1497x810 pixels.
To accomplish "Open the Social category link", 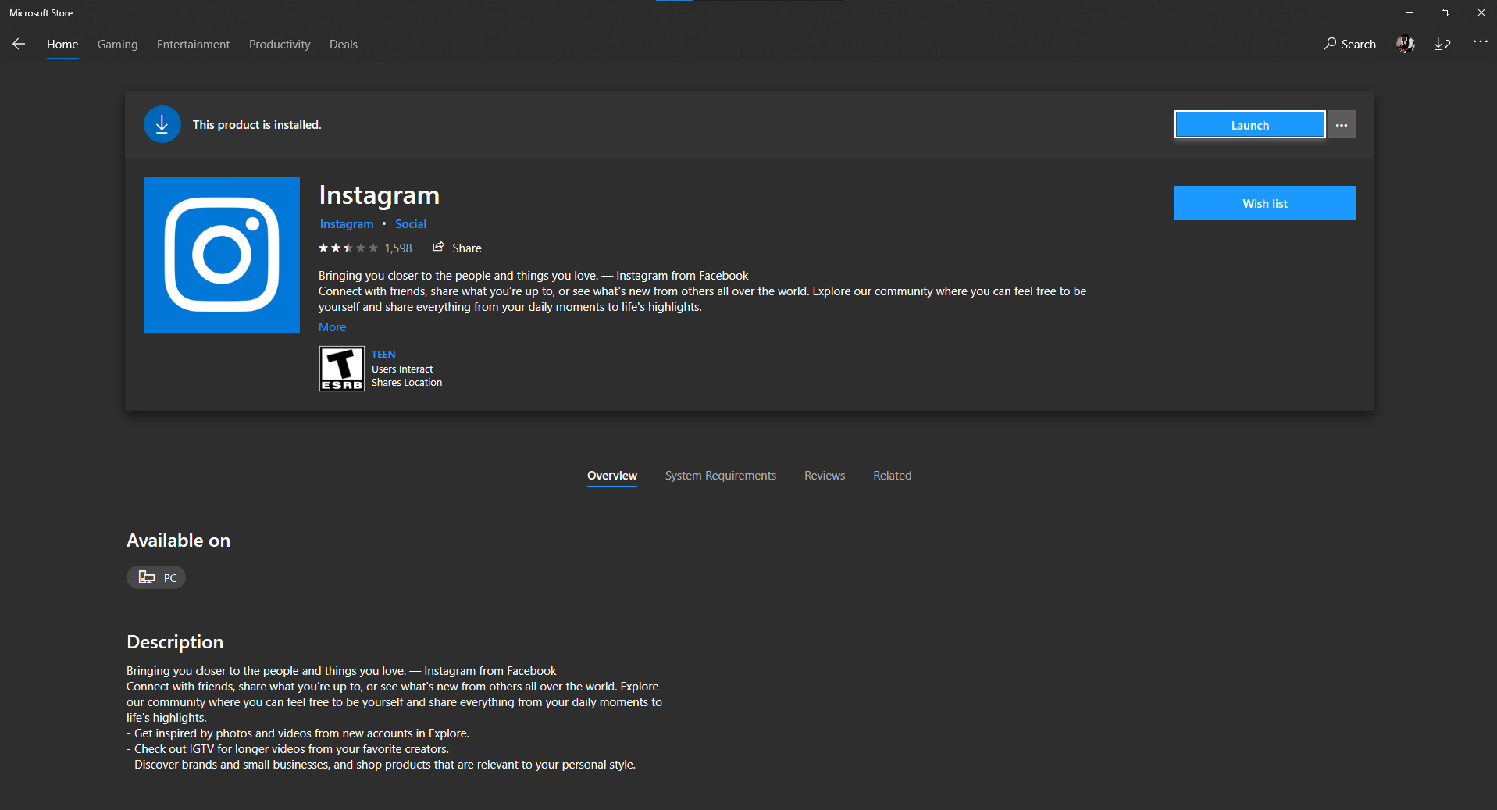I will click(411, 224).
